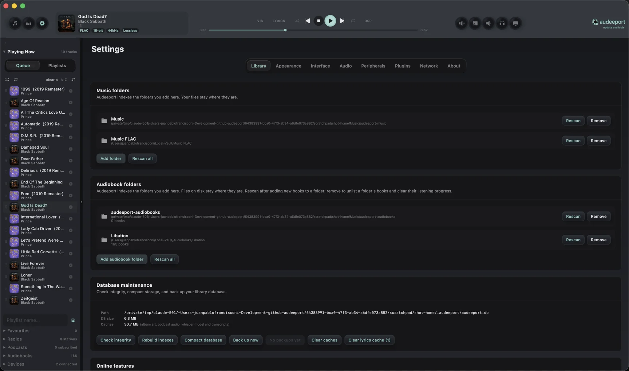Remove the Music FLAC folder

click(598, 141)
